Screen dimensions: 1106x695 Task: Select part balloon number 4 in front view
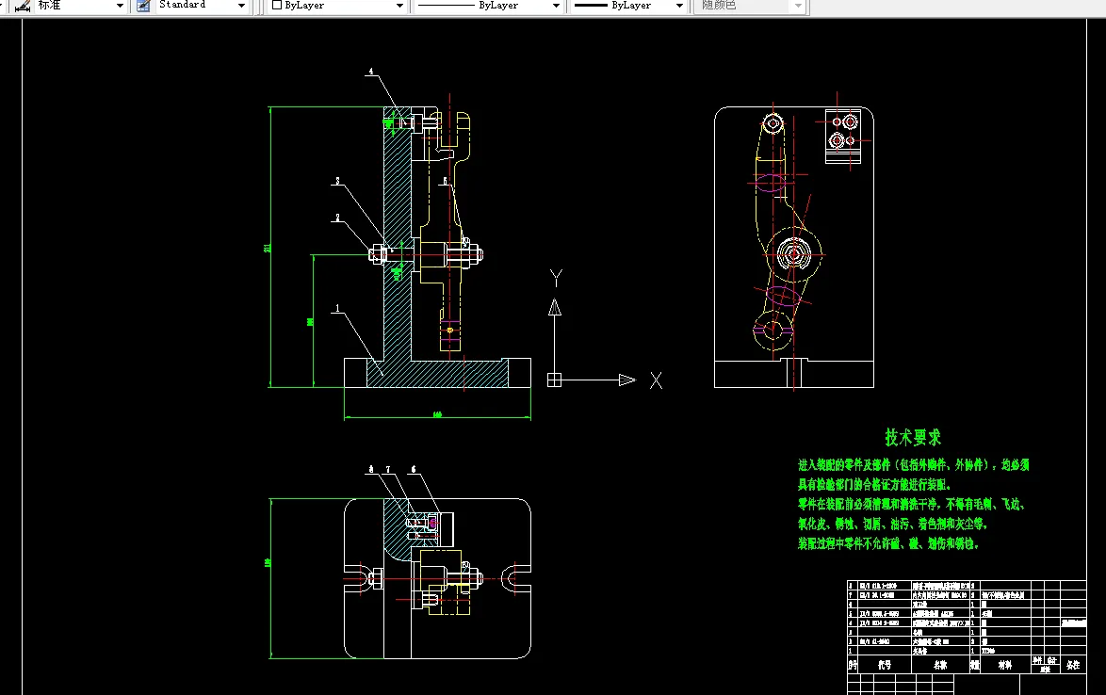tap(371, 72)
